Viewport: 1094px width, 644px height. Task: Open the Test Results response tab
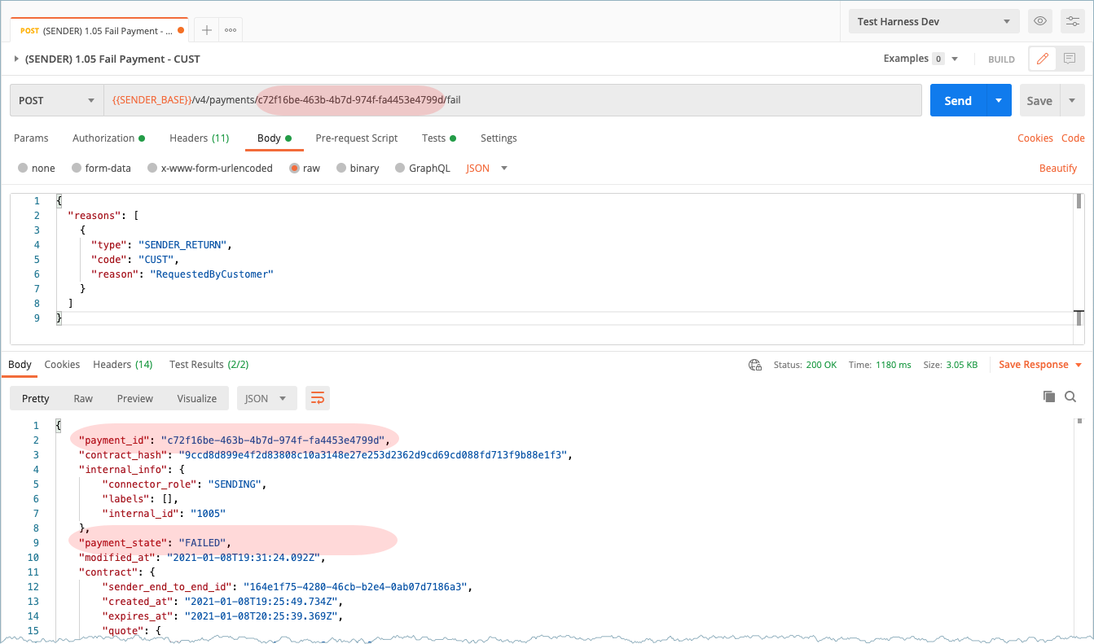click(209, 365)
